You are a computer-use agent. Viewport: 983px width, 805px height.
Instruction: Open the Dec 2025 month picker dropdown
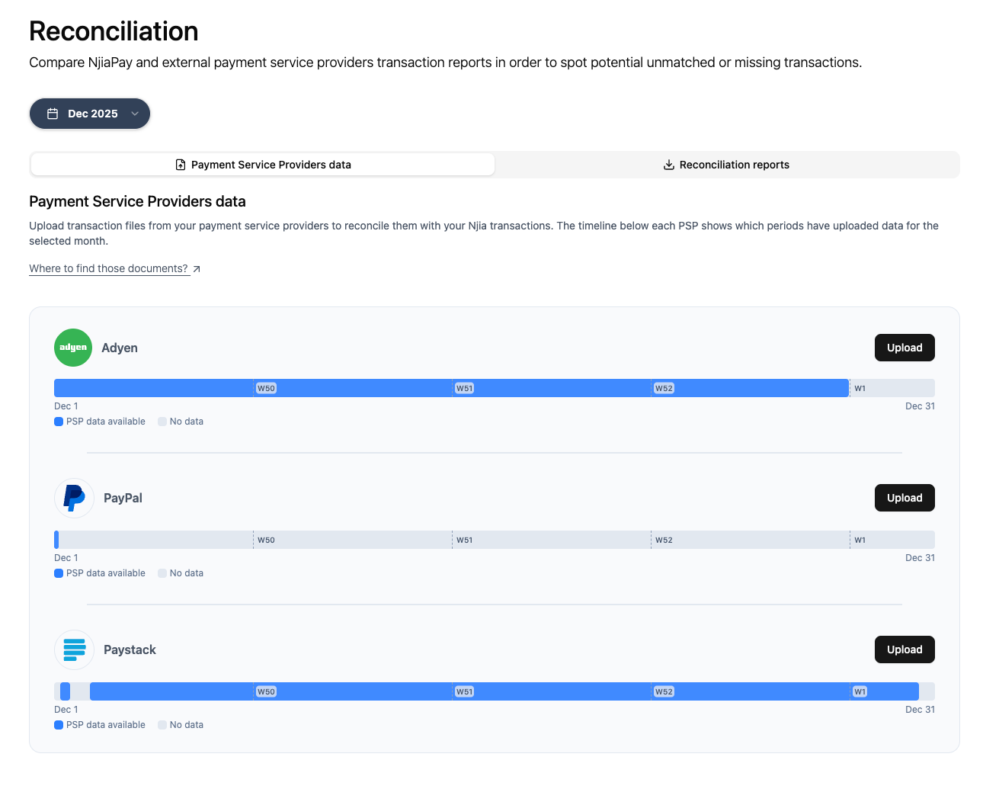pyautogui.click(x=89, y=113)
